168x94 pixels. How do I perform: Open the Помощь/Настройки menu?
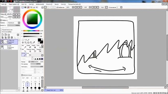click(x=74, y=4)
